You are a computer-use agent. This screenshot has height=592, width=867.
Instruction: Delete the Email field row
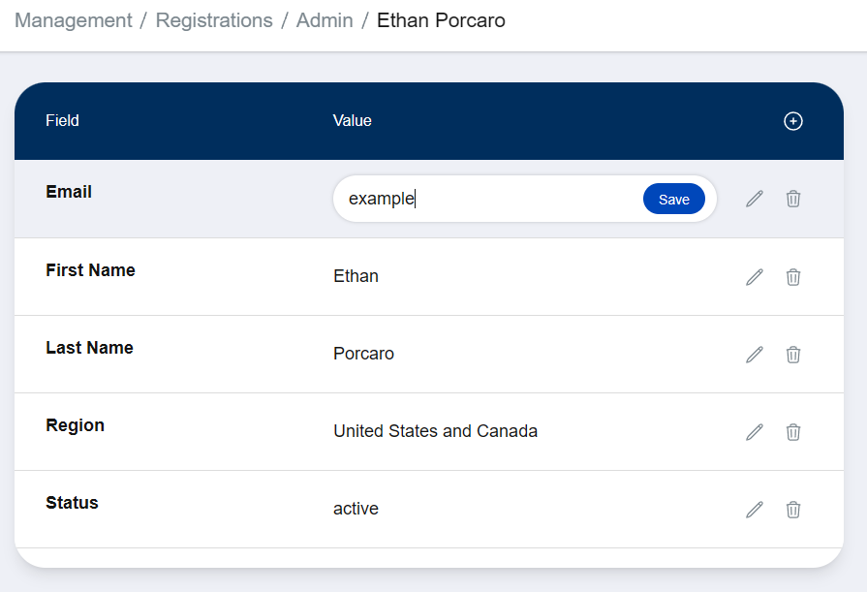pyautogui.click(x=793, y=199)
